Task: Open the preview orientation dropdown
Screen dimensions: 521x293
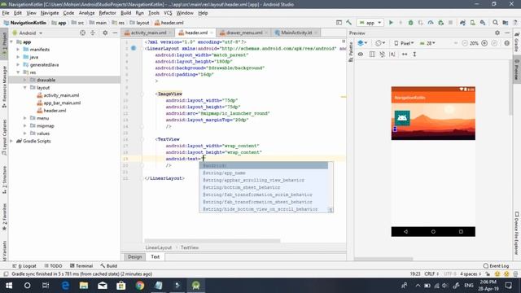Action: 380,43
